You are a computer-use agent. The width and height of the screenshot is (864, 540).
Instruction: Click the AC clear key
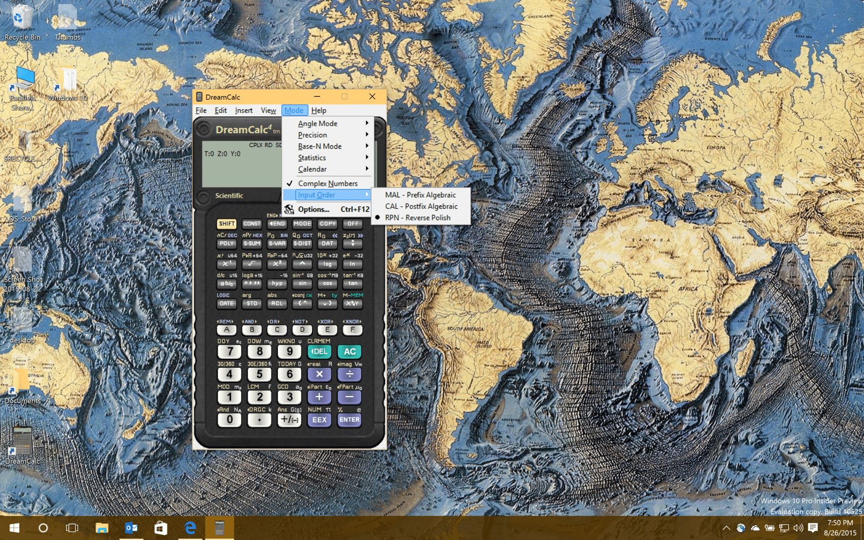(349, 352)
